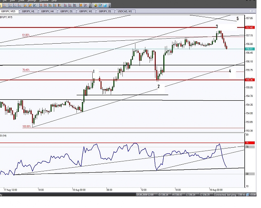
Task: Open the notepad icon in second toolbar group
Action: pyautogui.click(x=100, y=5)
